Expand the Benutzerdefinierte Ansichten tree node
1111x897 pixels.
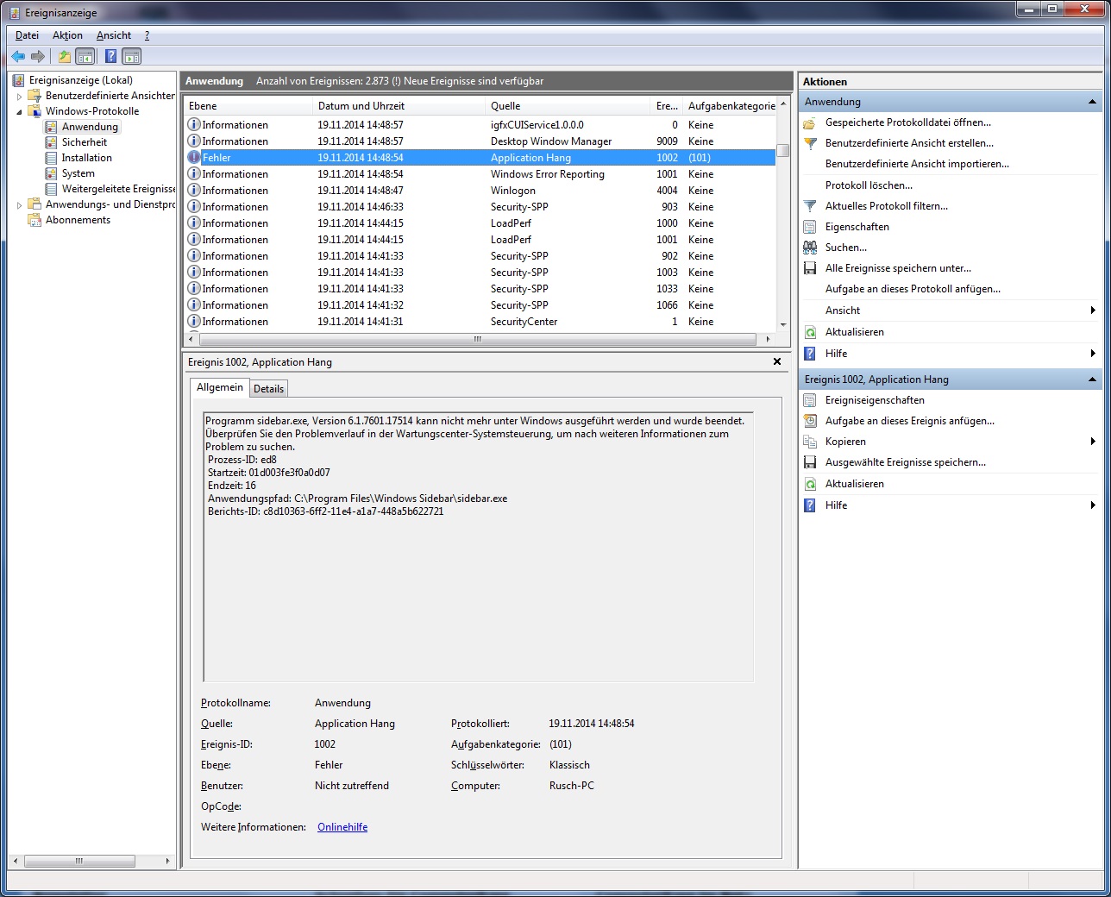[x=19, y=96]
